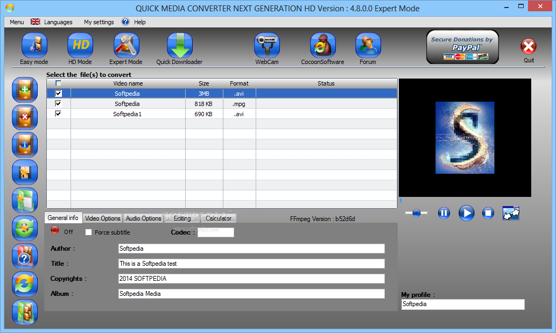Screen dimensions: 556x333
Task: Remove video with red X film icon
Action: click(x=25, y=117)
